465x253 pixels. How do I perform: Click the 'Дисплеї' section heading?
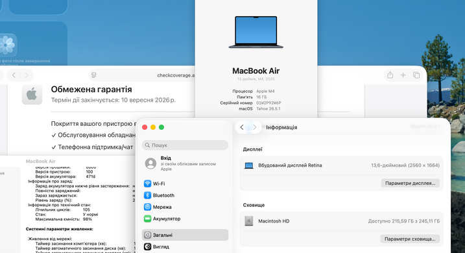click(x=253, y=149)
